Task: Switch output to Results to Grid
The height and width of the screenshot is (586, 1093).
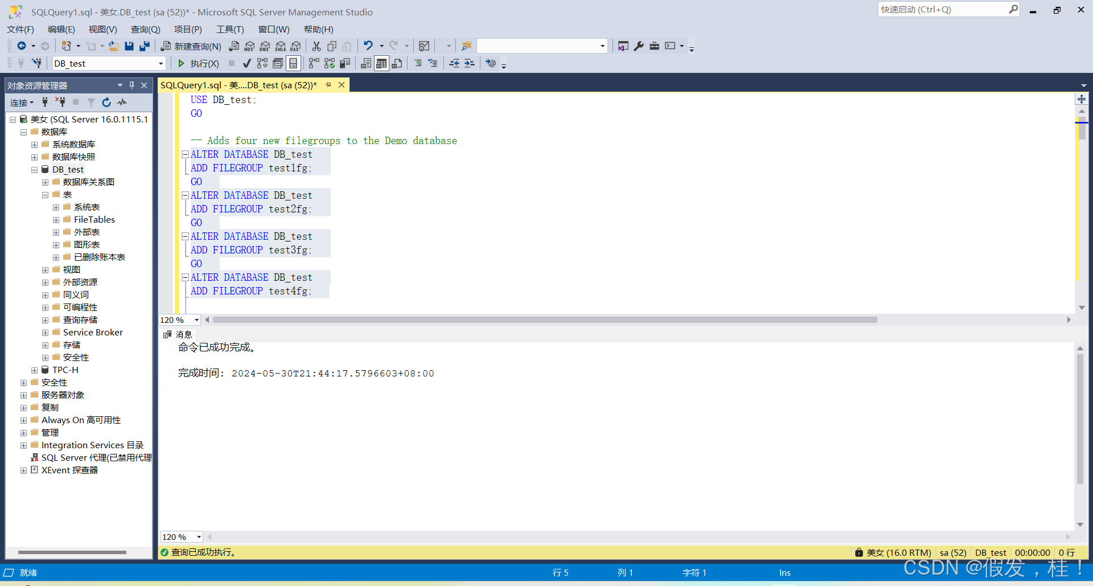Action: click(382, 63)
